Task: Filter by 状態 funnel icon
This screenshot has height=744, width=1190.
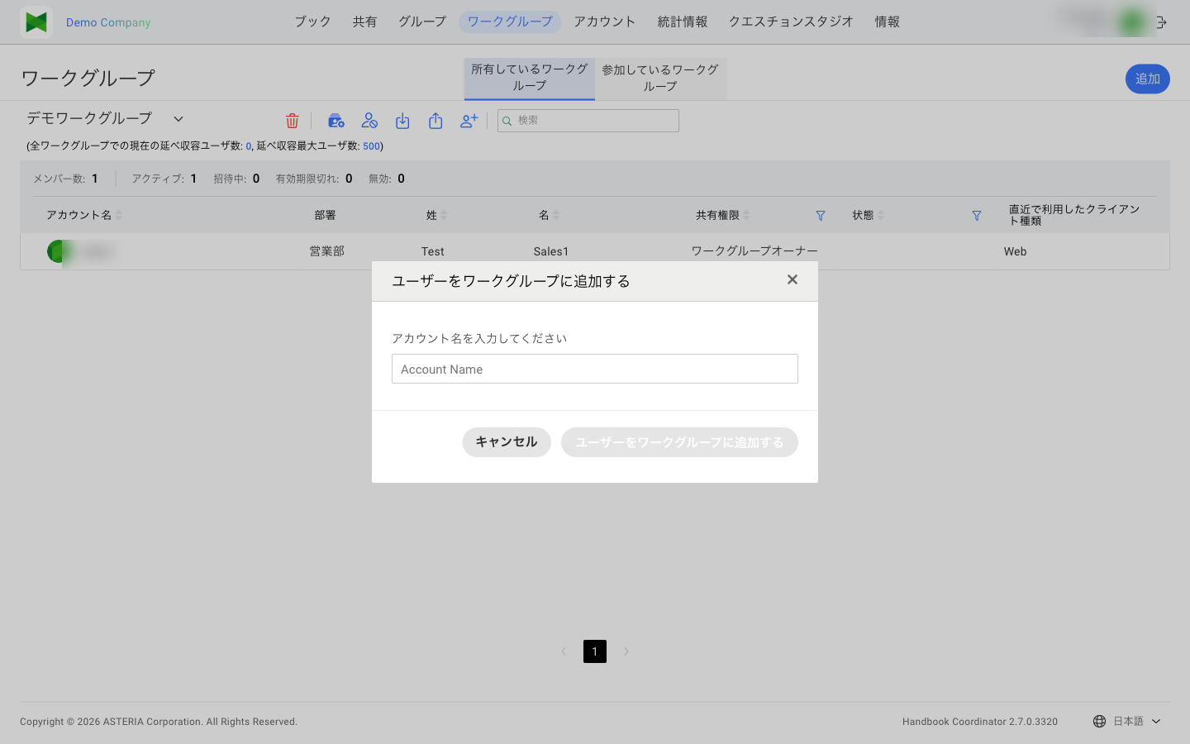Action: click(x=977, y=216)
